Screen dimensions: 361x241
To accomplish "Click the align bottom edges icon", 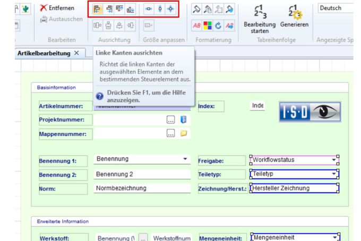I will (131, 9).
